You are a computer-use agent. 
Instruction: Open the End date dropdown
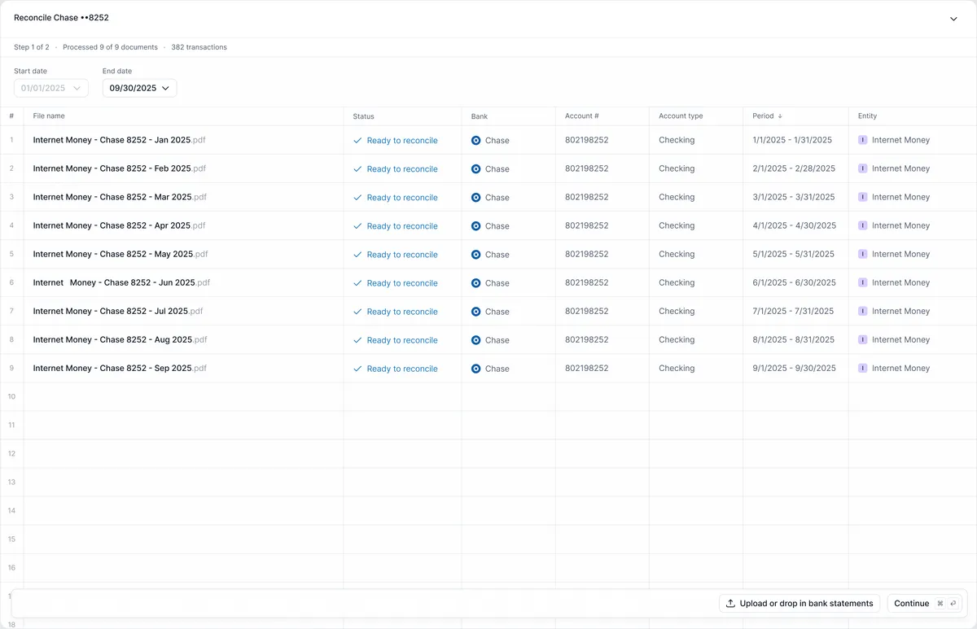tap(139, 88)
